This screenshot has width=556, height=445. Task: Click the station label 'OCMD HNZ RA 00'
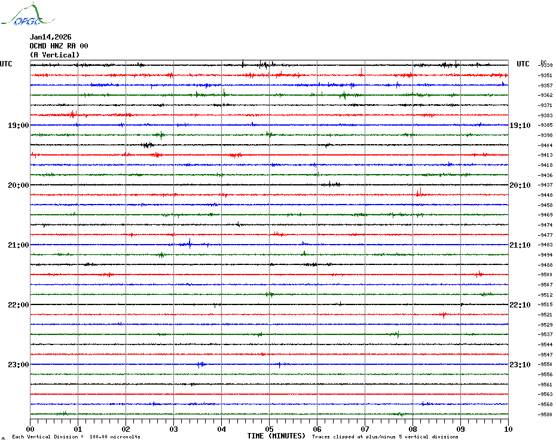59,46
